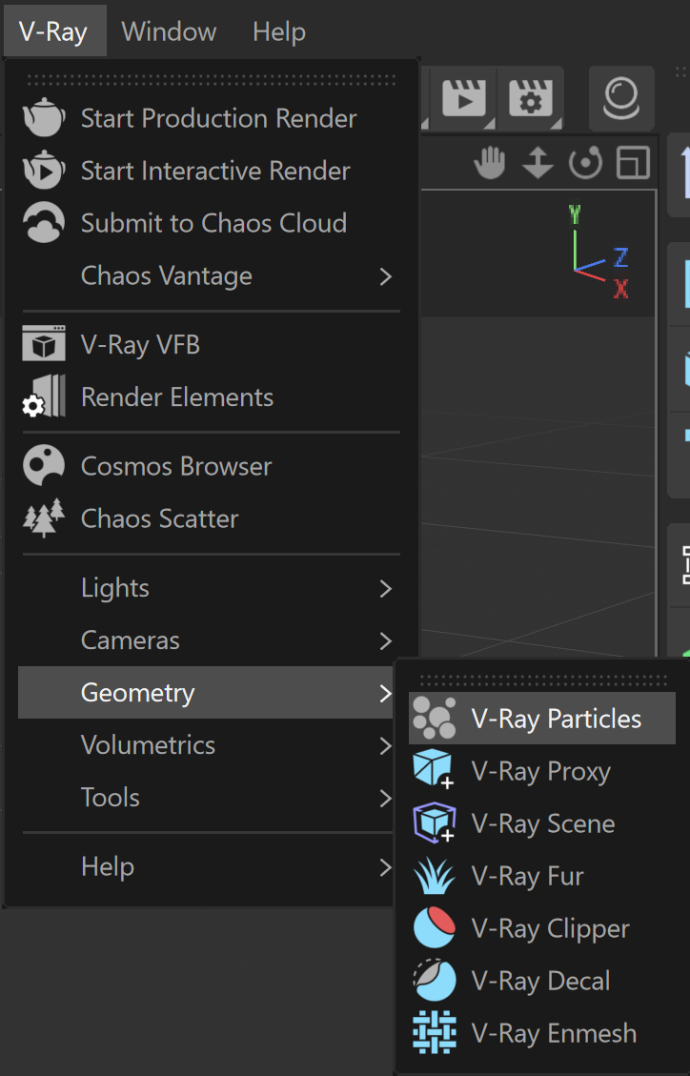This screenshot has height=1076, width=690.
Task: Select V-Ray Clipper from Geometry submenu
Action: click(x=542, y=928)
